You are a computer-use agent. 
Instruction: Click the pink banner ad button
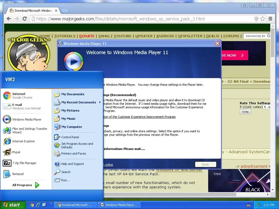tap(235, 55)
